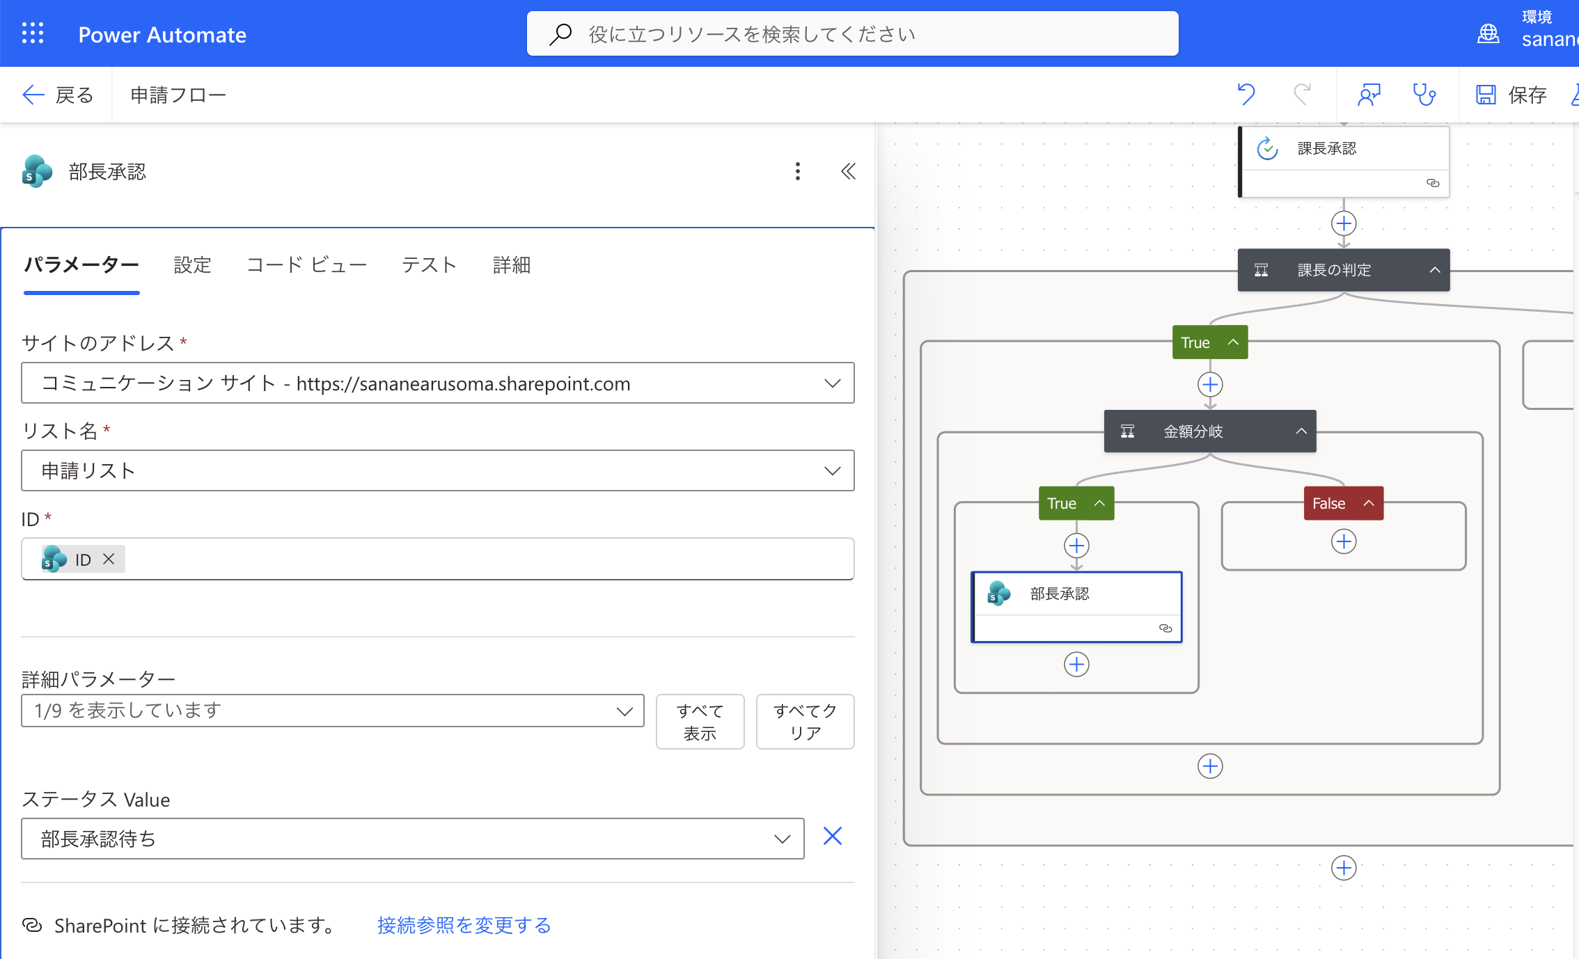The width and height of the screenshot is (1579, 959).
Task: Select the 部長承認 action card on canvas
Action: click(1077, 607)
